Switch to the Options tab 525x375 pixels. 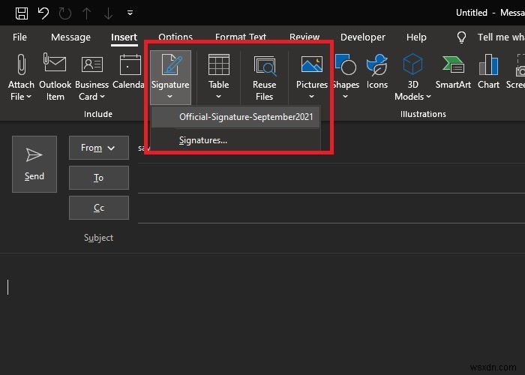pos(175,37)
